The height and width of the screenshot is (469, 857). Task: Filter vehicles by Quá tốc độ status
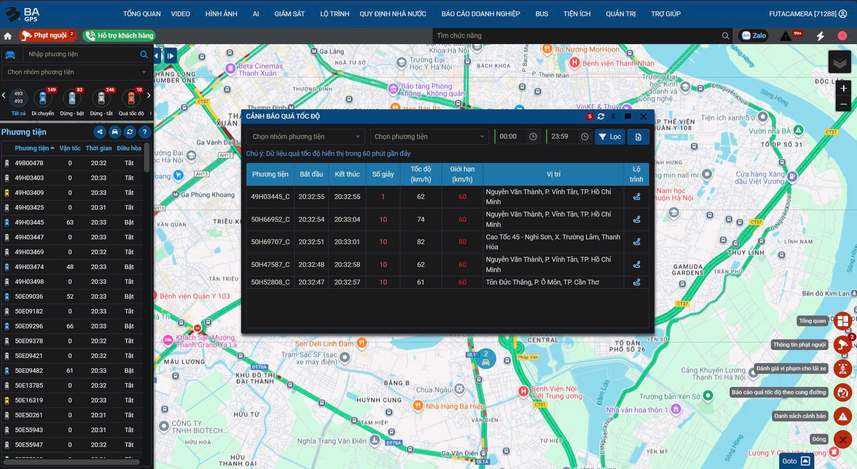pyautogui.click(x=131, y=99)
